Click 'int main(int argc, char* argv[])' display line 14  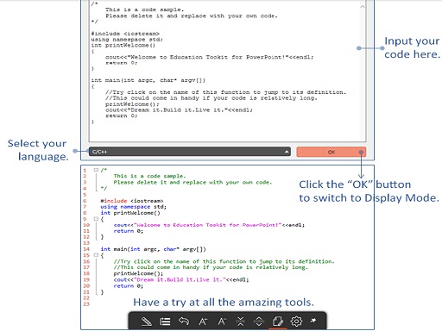[153, 249]
